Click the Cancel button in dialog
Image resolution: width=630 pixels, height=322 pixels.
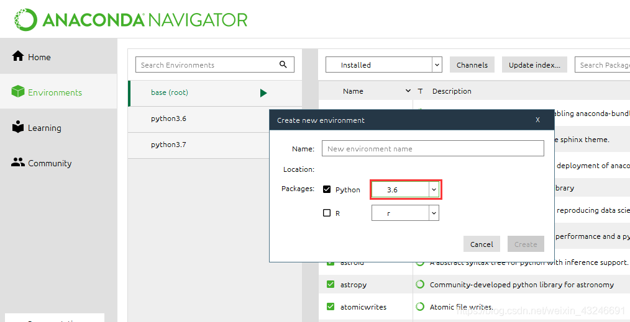[482, 244]
